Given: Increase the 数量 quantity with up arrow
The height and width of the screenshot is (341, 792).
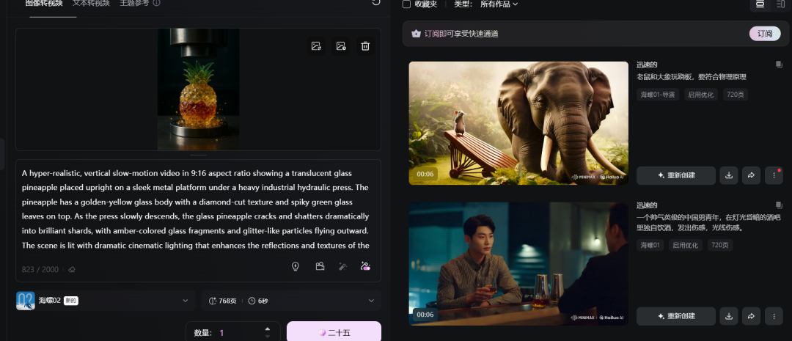Looking at the screenshot, I should point(267,329).
